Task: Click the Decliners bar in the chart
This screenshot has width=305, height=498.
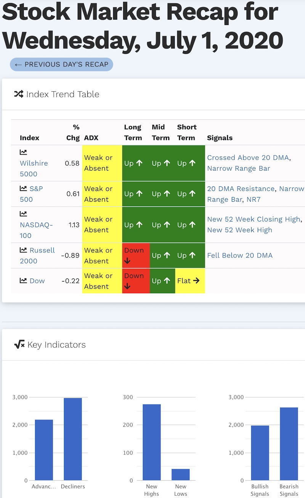Action: (x=73, y=439)
